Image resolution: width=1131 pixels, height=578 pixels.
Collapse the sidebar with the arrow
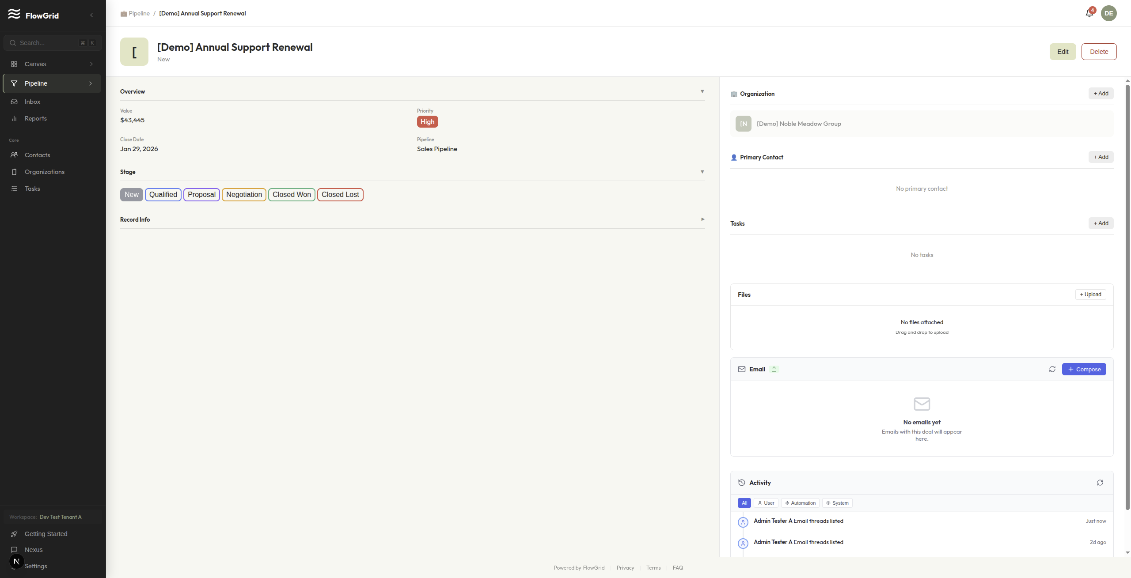tap(91, 15)
